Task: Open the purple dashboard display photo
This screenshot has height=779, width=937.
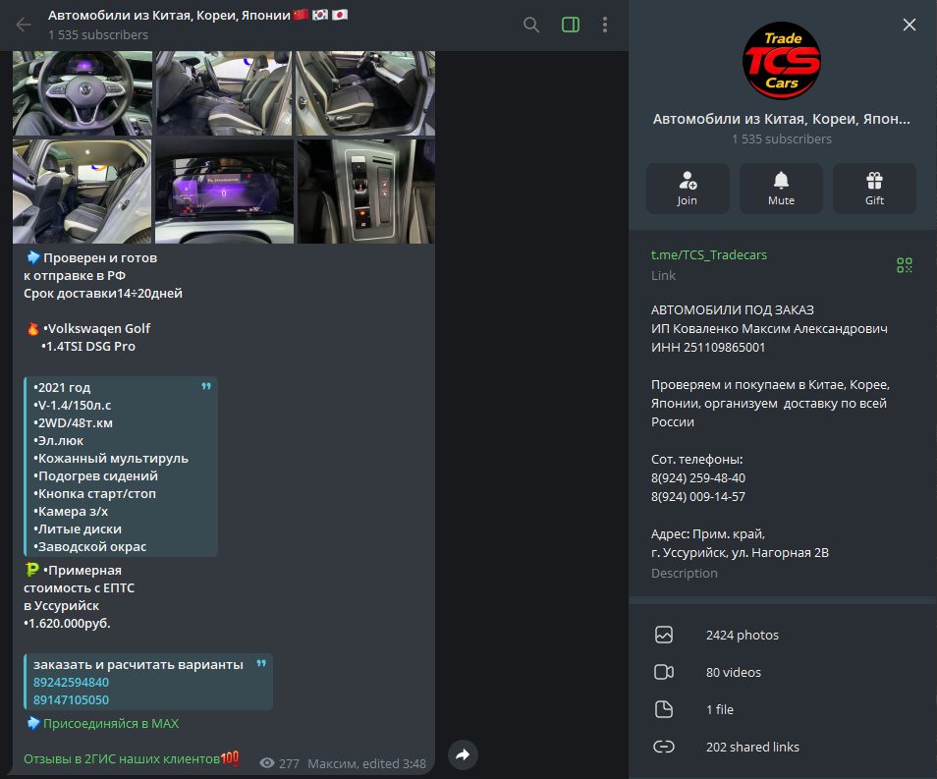Action: [224, 192]
